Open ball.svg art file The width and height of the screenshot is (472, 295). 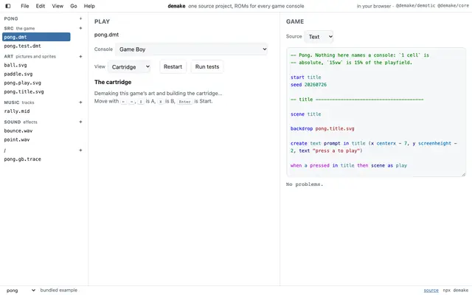[x=15, y=65]
